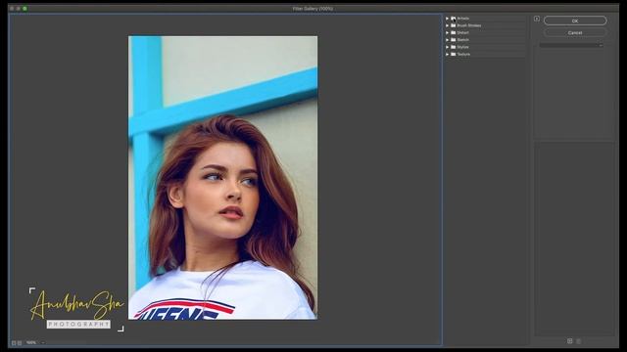
Task: Expand the Sketch category arrow
Action: pyautogui.click(x=447, y=40)
